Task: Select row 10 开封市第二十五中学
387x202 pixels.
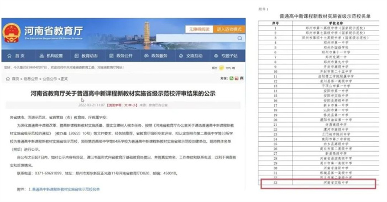Action: [318, 71]
